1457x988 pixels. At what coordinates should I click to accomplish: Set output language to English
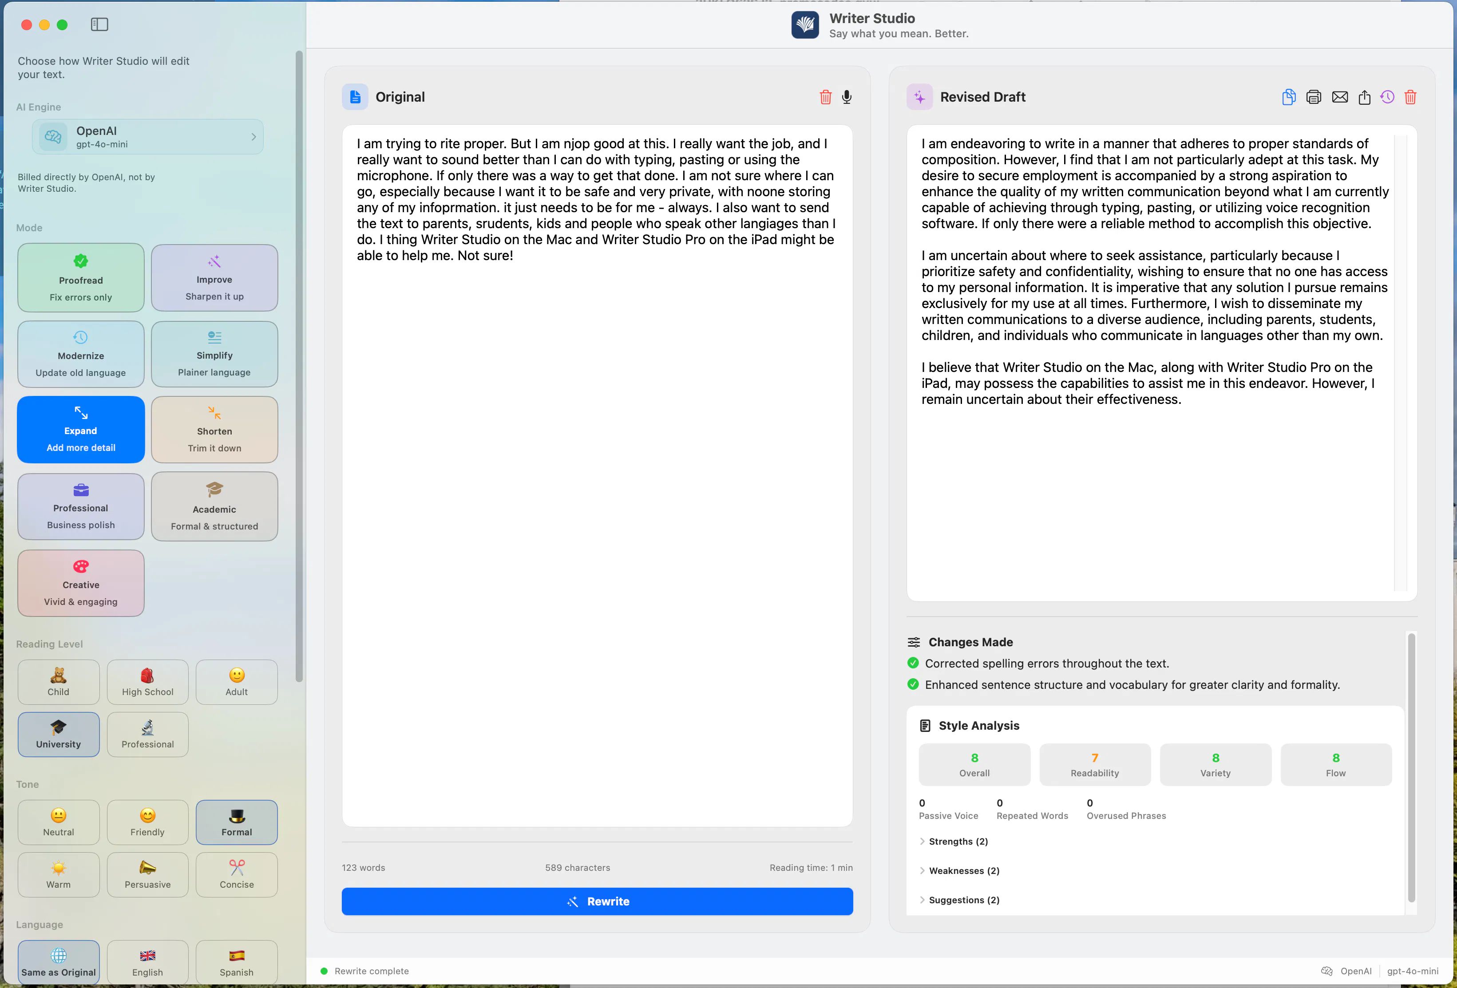(x=147, y=962)
